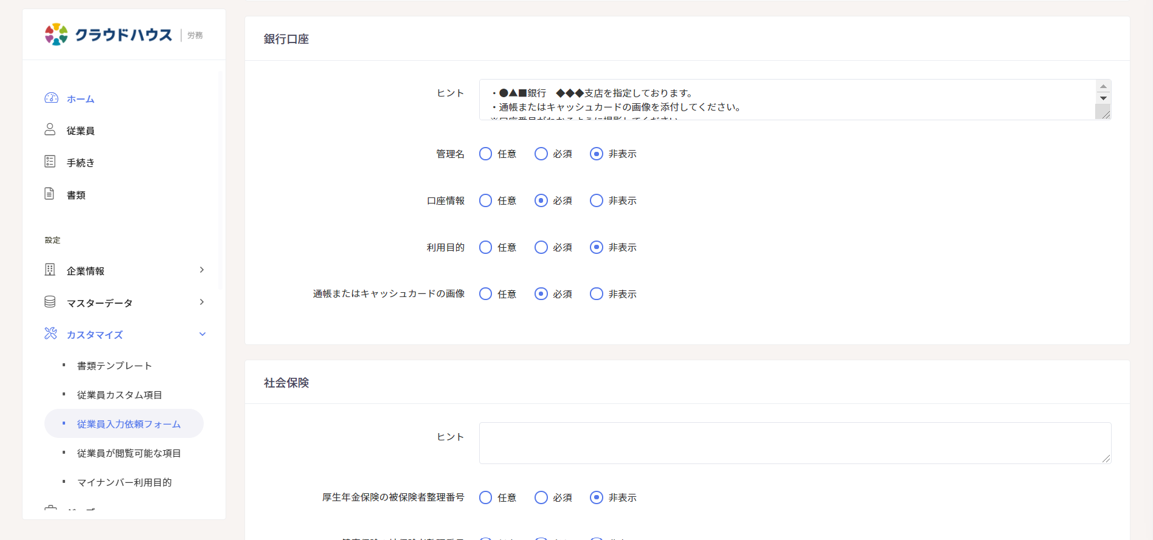Collapse the カスタマイズ section chevron

point(203,334)
